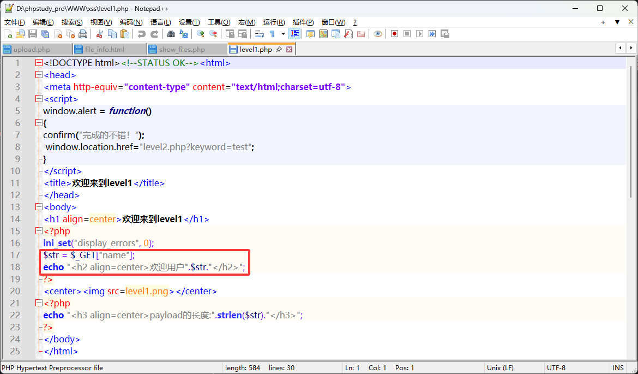Open the 语言(L) menu
This screenshot has height=374, width=638.
161,22
